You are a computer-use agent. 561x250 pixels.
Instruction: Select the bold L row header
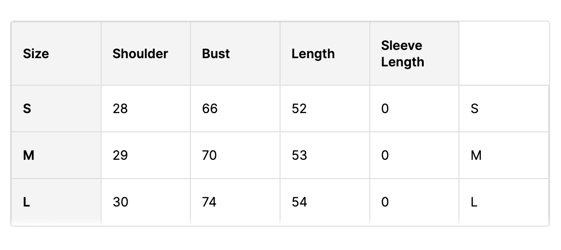coord(27,202)
